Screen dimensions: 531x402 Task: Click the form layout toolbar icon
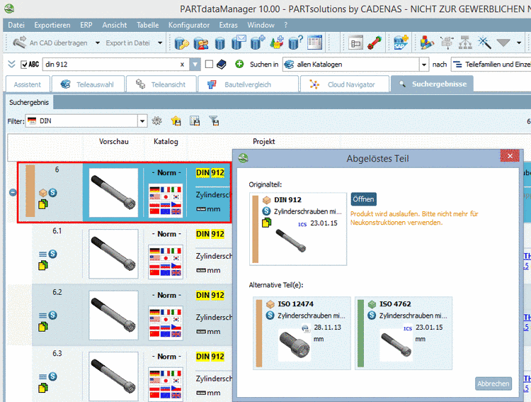[355, 43]
